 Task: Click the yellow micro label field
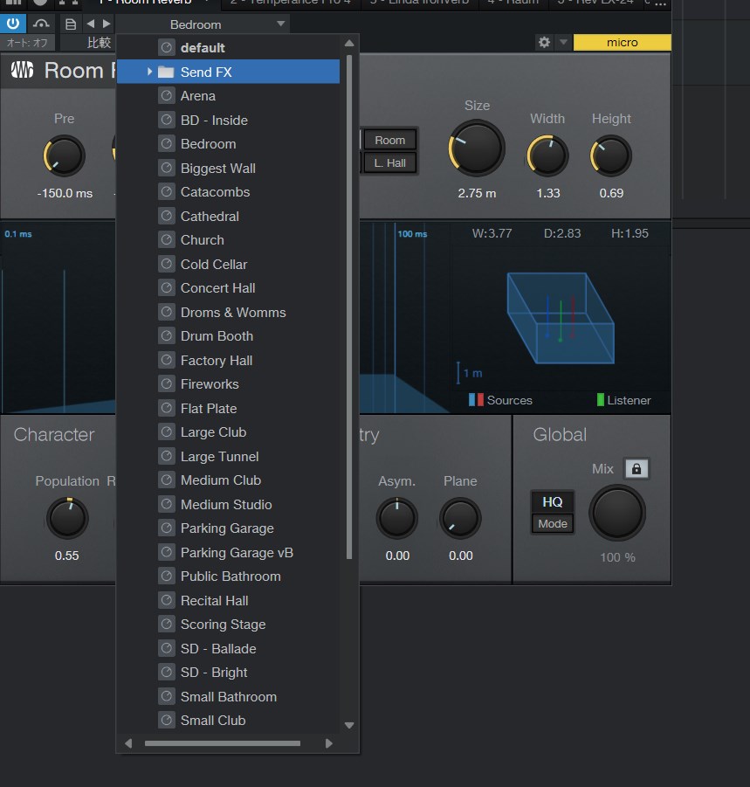coord(622,42)
